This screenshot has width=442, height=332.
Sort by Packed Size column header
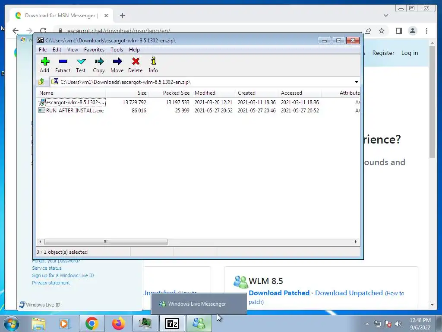(170, 93)
